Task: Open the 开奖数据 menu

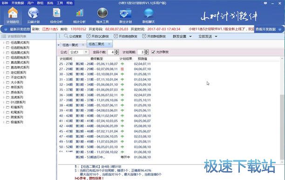Action: point(17,3)
